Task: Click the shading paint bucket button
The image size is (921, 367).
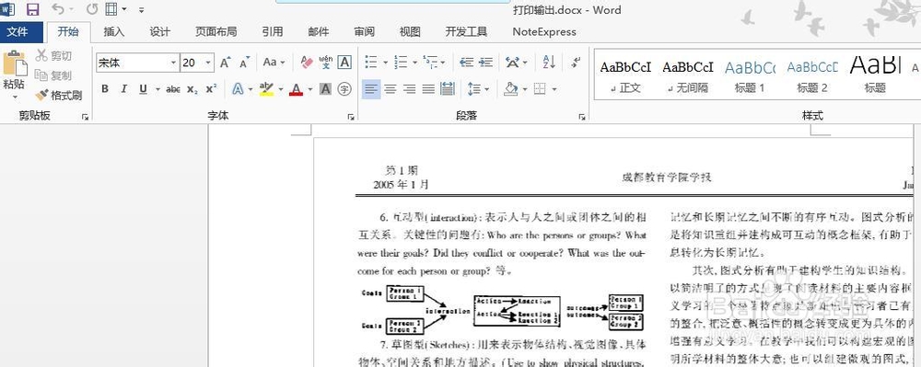Action: (x=510, y=89)
